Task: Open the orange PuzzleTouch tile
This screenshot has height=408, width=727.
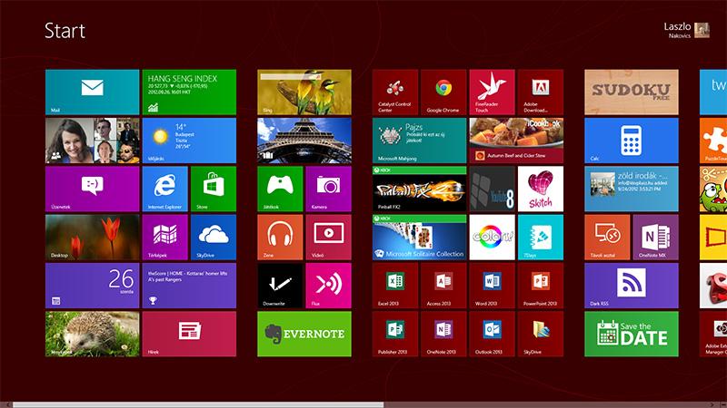Action: (713, 141)
